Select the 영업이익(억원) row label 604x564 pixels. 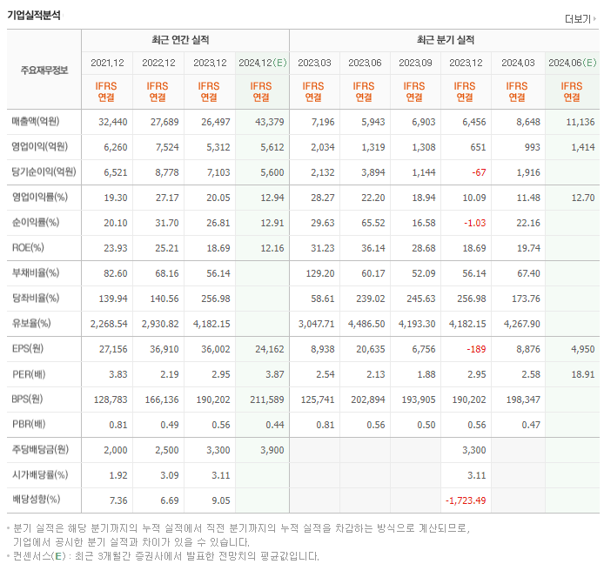(x=40, y=147)
